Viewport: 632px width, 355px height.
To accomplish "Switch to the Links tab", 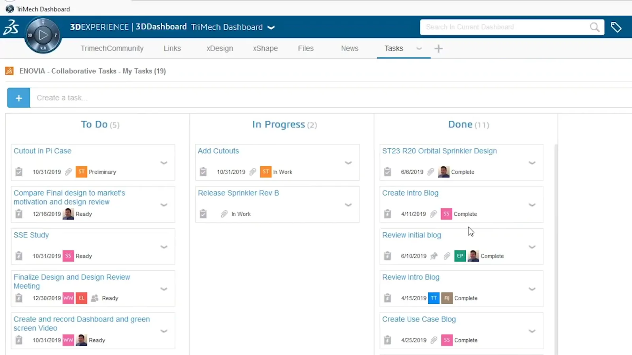I will pos(172,49).
